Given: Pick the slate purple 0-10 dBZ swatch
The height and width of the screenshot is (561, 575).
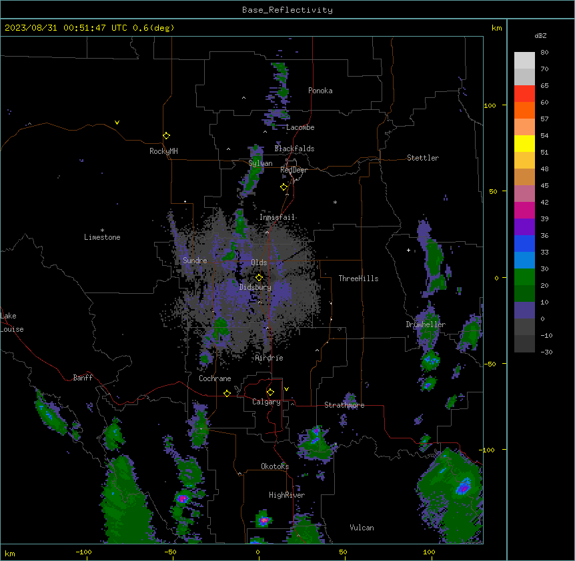Looking at the screenshot, I should click(x=524, y=310).
